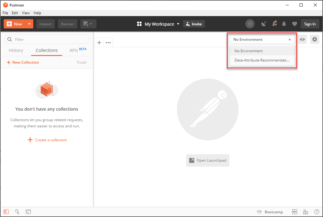Open keyboard shortcuts icon
This screenshot has height=217, width=323.
tap(305, 212)
